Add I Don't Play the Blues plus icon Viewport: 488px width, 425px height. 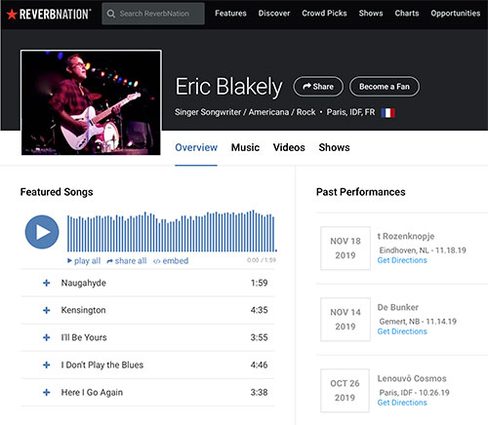(x=47, y=365)
